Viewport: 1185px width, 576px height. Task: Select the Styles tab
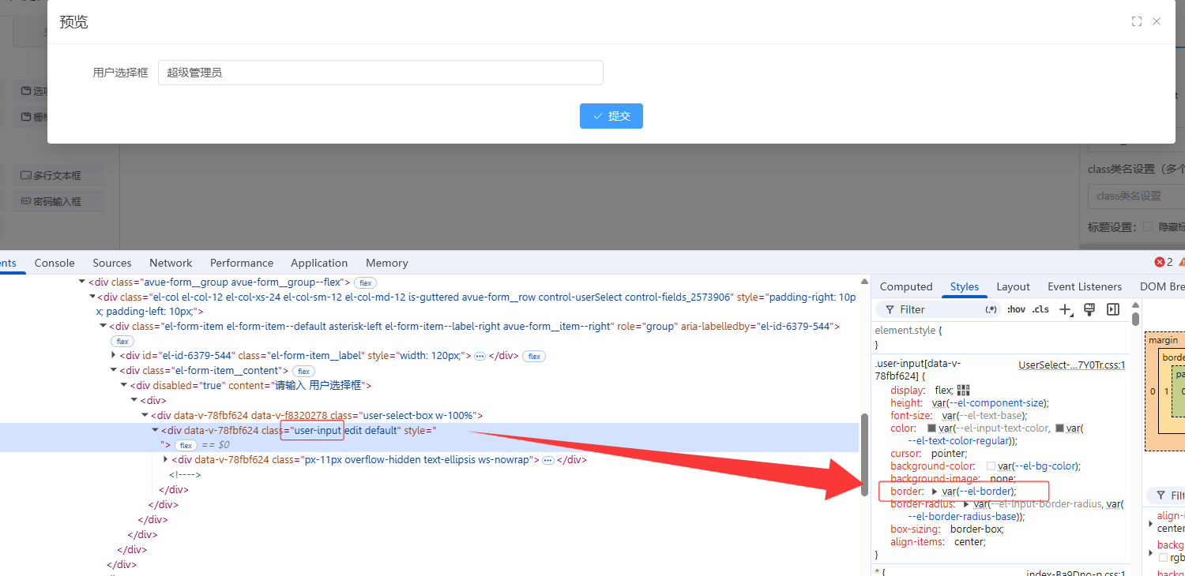coord(965,286)
